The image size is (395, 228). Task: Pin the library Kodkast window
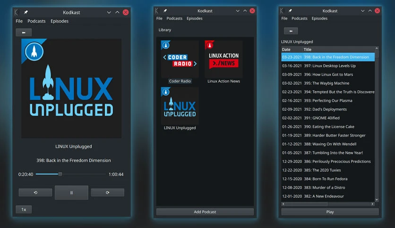click(x=165, y=10)
